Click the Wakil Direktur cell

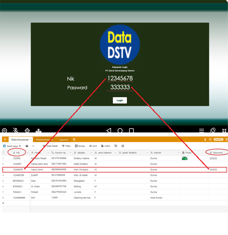pos(83,164)
